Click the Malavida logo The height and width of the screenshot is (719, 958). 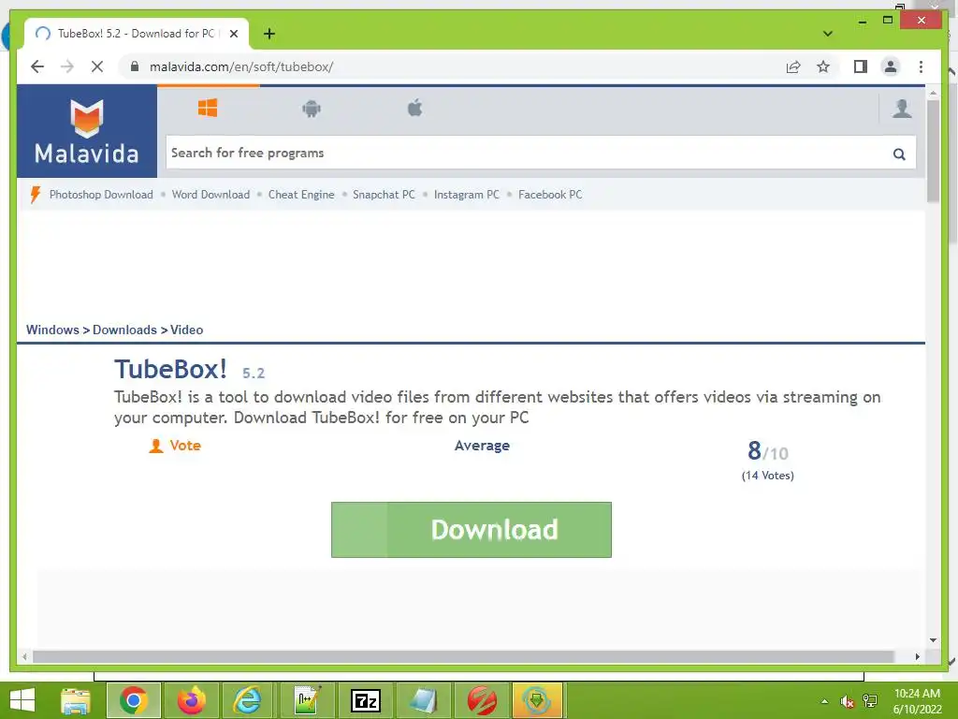coord(87,131)
